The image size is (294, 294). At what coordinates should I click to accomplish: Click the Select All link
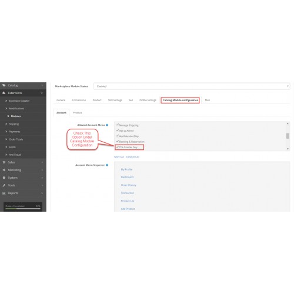pos(119,157)
